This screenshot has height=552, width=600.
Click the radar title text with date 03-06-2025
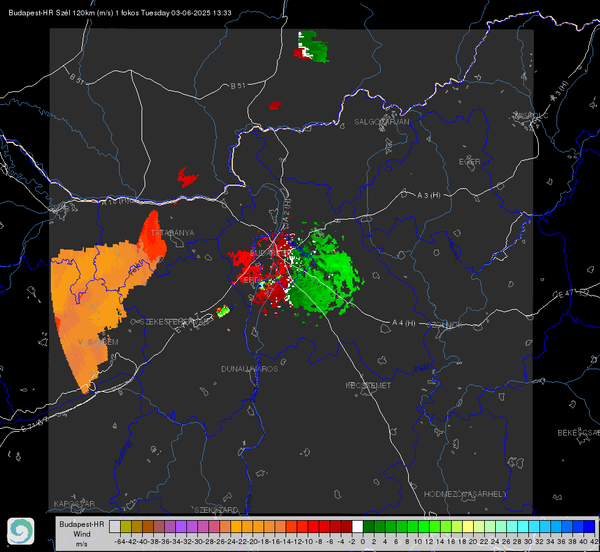(120, 13)
